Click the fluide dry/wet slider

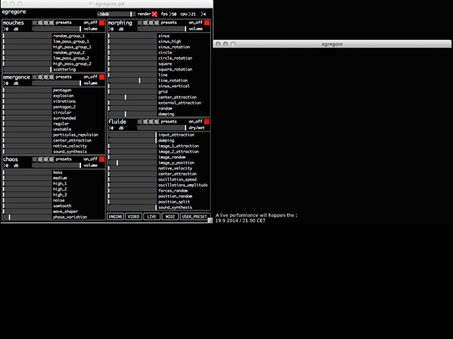(x=162, y=127)
